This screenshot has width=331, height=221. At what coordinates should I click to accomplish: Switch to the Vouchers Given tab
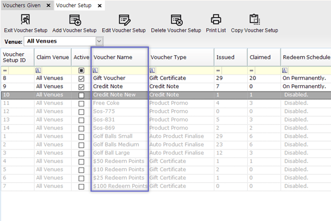coord(22,6)
